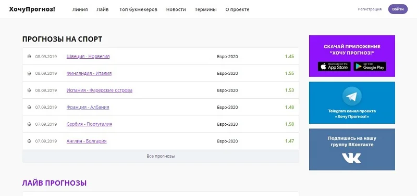Viewport: 417px width, 196px height.
Task: Open the Telegram channel paper-plane icon
Action: coord(352,96)
